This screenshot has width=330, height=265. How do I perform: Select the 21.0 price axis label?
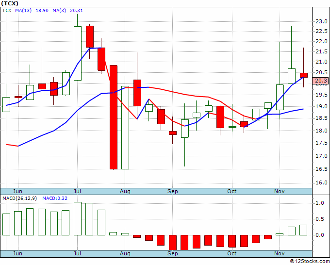tap(321, 62)
